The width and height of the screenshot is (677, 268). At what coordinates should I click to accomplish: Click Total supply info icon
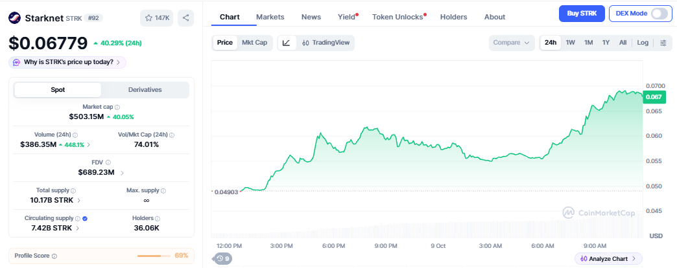tap(73, 190)
